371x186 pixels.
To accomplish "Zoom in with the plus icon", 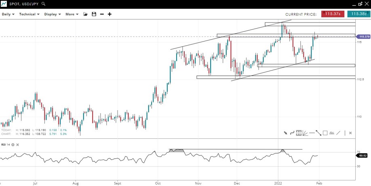I will [110, 14].
